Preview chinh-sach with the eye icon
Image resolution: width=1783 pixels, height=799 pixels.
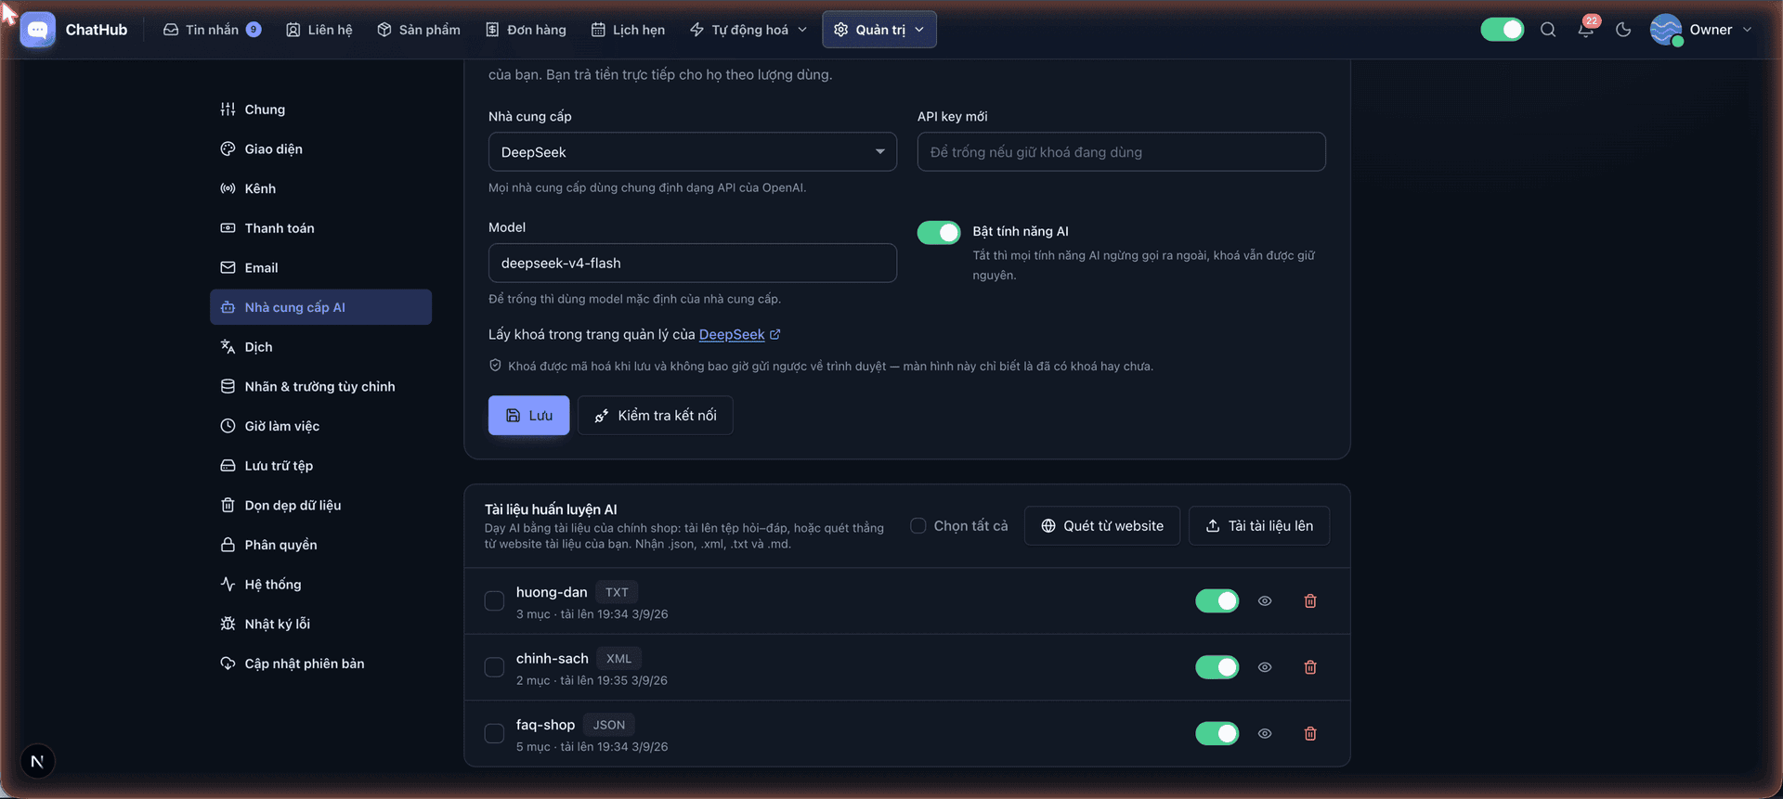point(1265,667)
